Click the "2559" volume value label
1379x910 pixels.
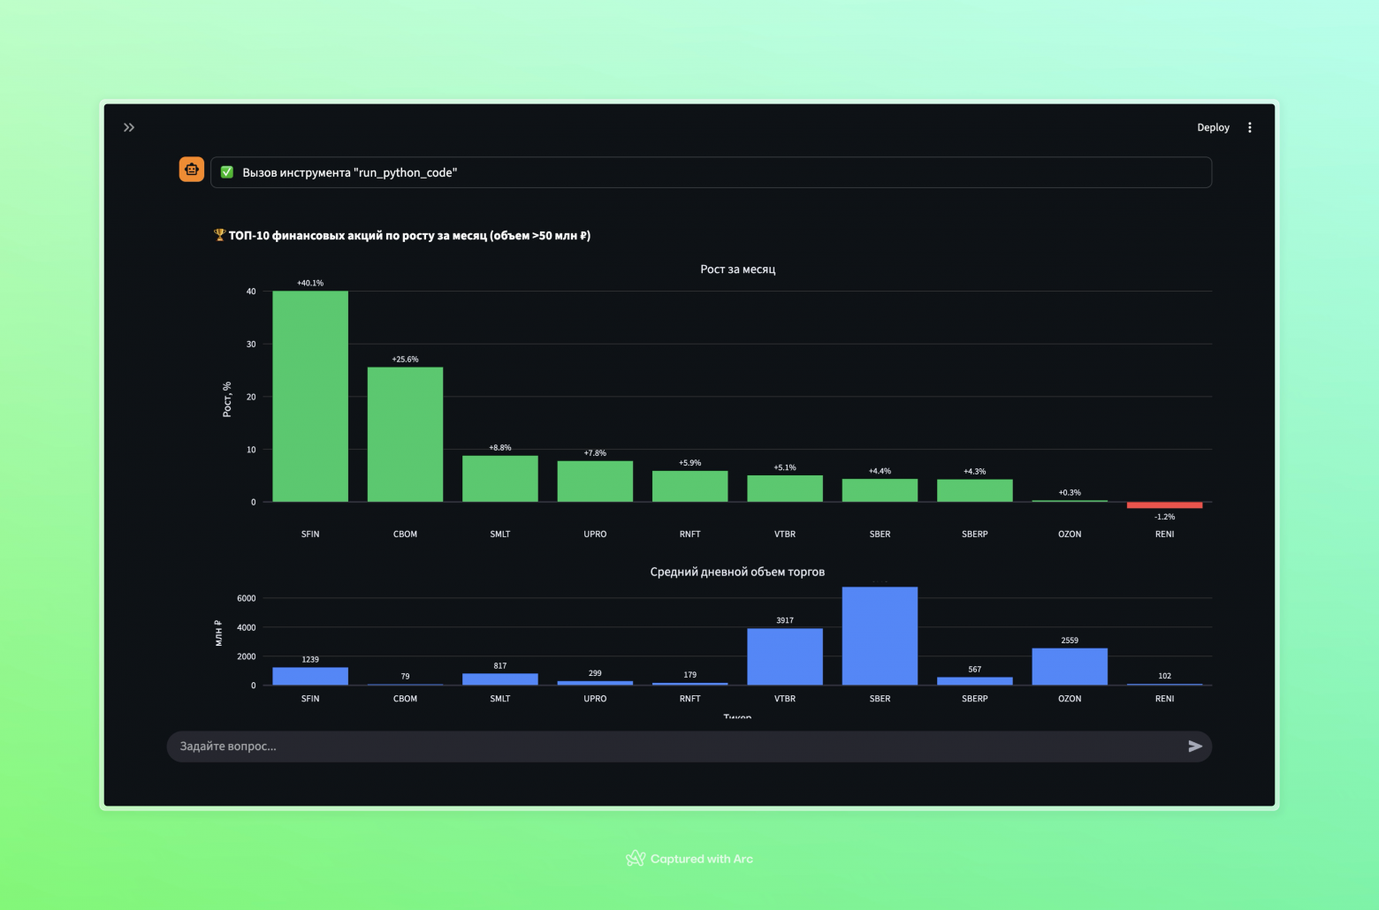coord(1070,641)
